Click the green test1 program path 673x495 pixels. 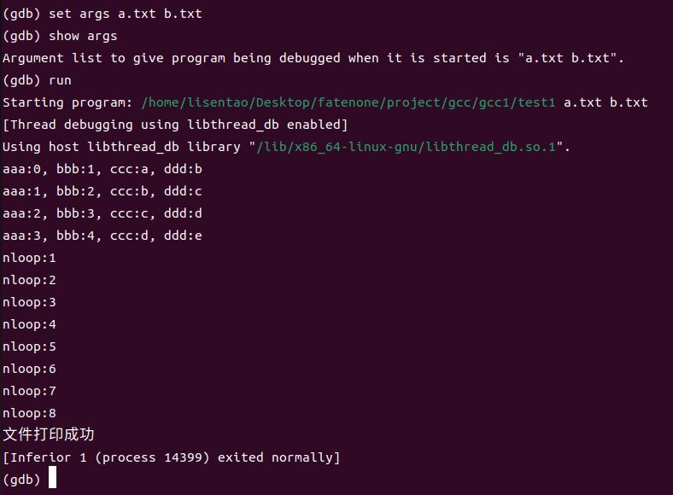[x=348, y=103]
